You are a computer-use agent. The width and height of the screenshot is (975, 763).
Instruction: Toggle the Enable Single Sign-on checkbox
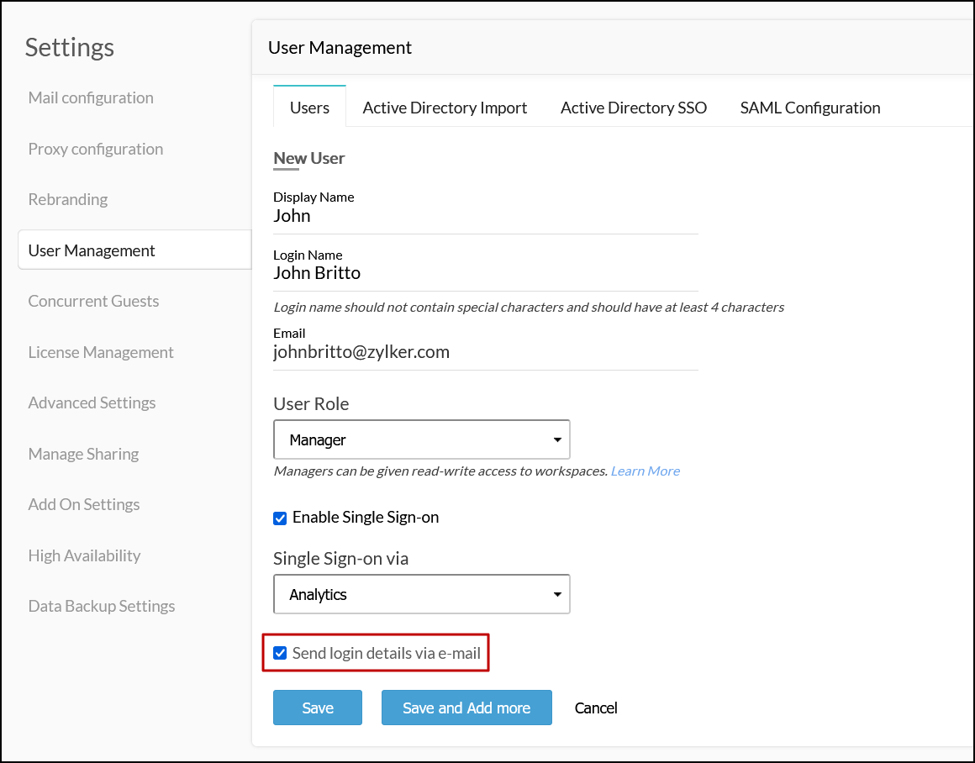[281, 518]
